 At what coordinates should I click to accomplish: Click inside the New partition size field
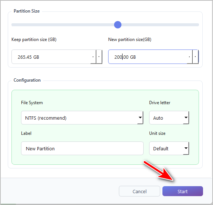coord(148,57)
